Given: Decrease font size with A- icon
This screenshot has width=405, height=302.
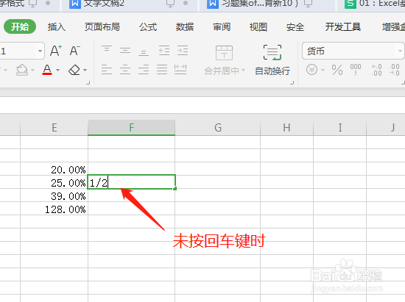Looking at the screenshot, I should pyautogui.click(x=74, y=51).
